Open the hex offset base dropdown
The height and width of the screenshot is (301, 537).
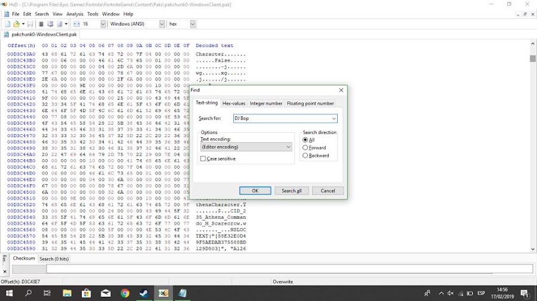pos(193,24)
